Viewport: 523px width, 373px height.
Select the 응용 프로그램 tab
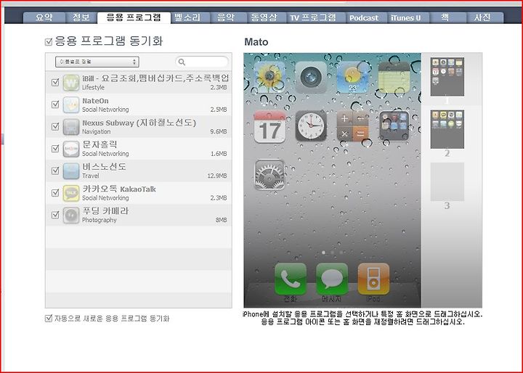tap(134, 17)
